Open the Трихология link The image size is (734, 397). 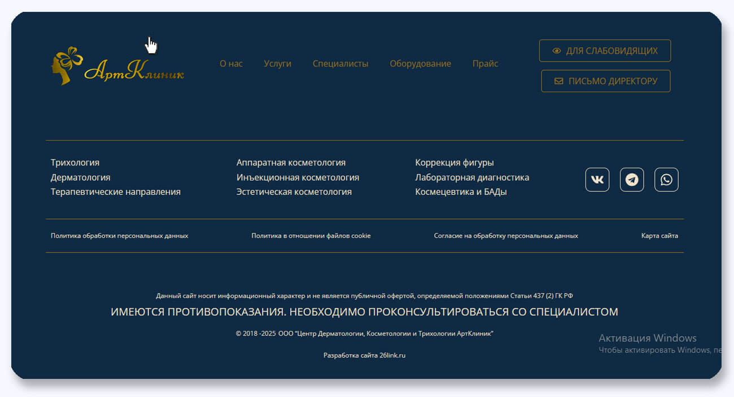[x=75, y=163]
